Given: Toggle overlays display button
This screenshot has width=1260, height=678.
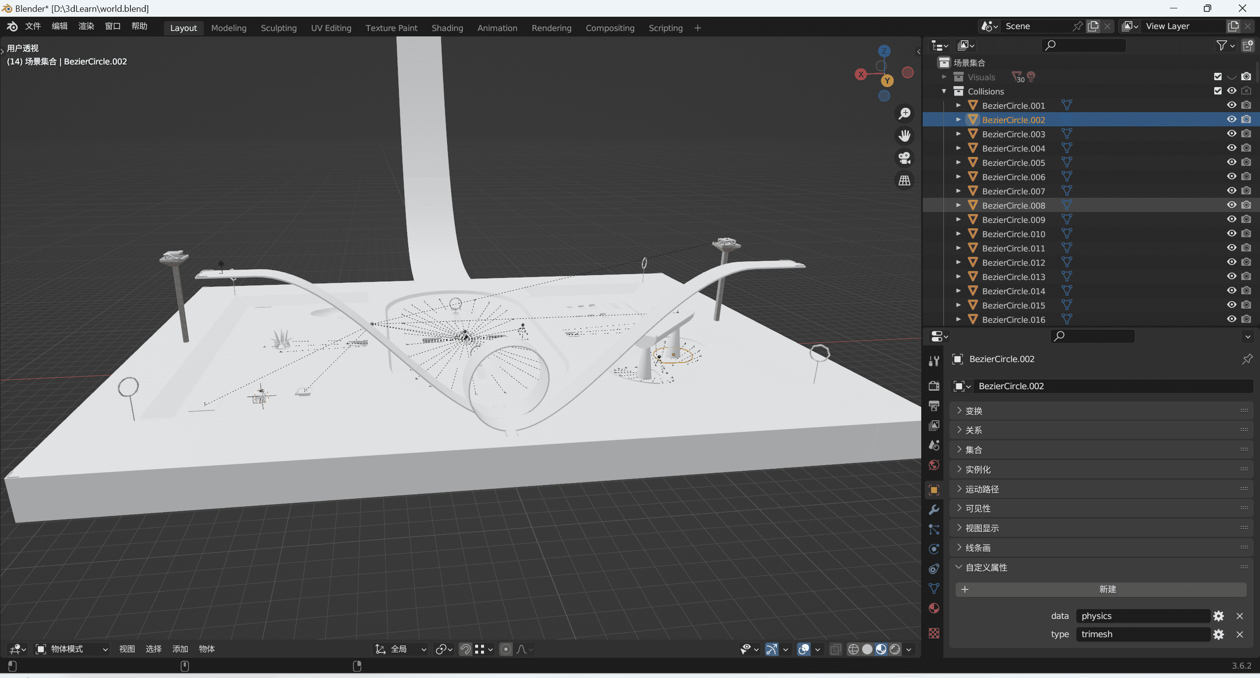Looking at the screenshot, I should point(804,649).
